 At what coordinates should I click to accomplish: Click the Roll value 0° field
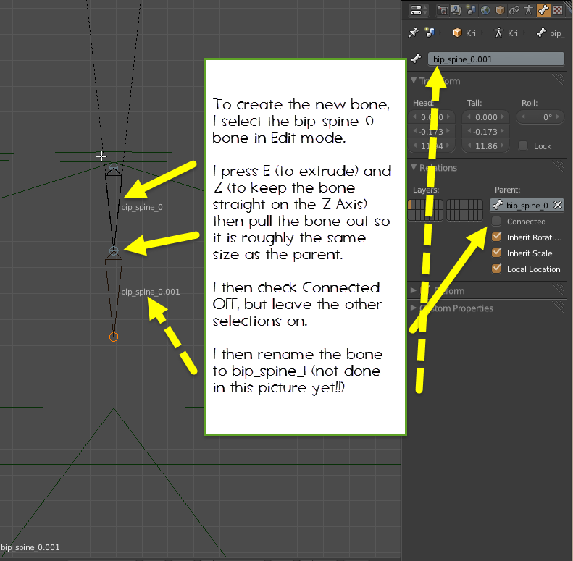point(540,117)
